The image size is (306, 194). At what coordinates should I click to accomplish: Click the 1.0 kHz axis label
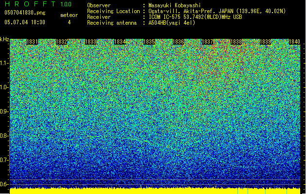click(4, 87)
